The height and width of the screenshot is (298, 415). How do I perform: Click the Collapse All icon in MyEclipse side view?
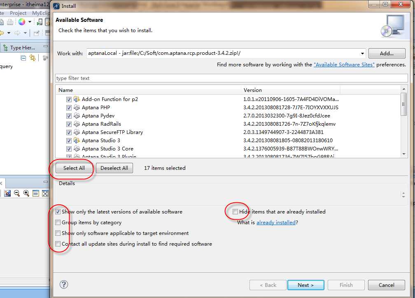pos(23,58)
